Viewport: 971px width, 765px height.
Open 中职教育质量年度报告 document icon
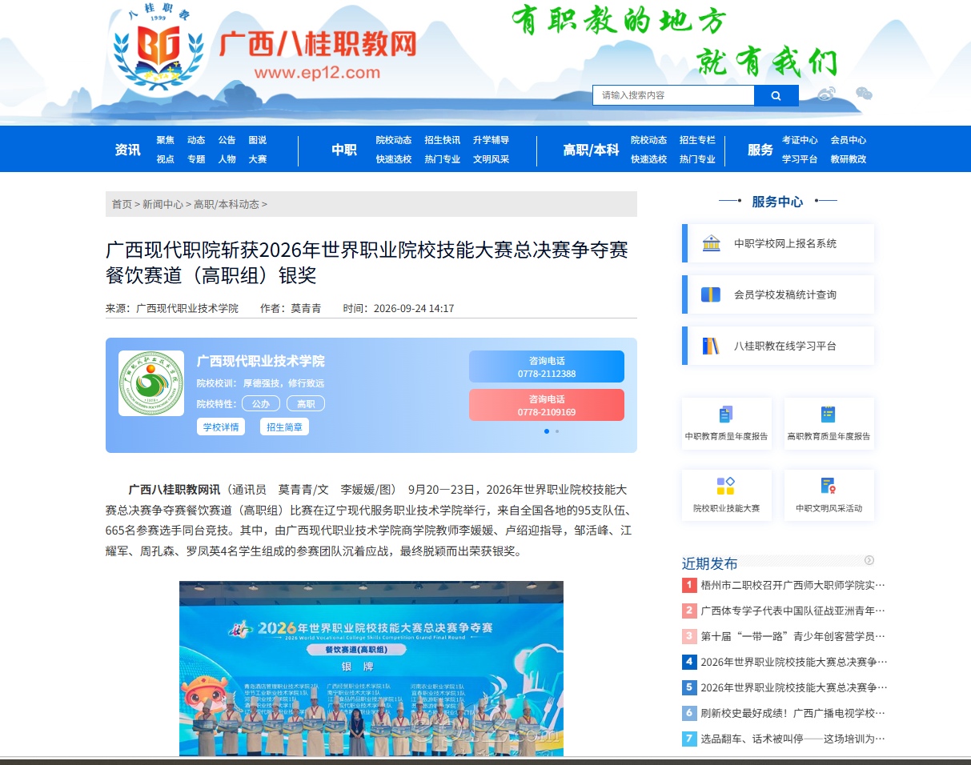pos(726,414)
